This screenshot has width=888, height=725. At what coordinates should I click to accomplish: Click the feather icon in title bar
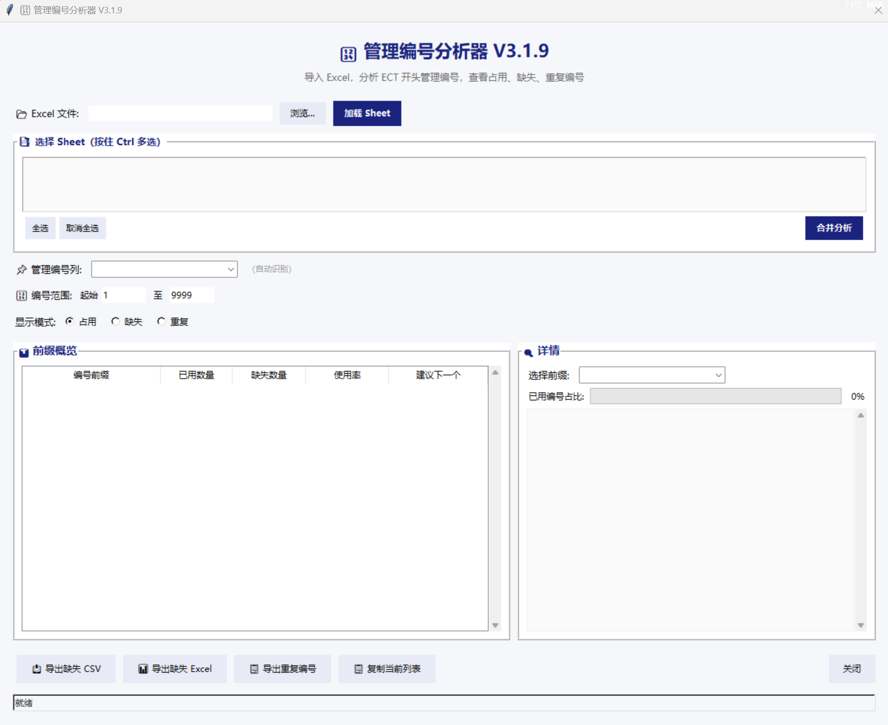coord(10,10)
